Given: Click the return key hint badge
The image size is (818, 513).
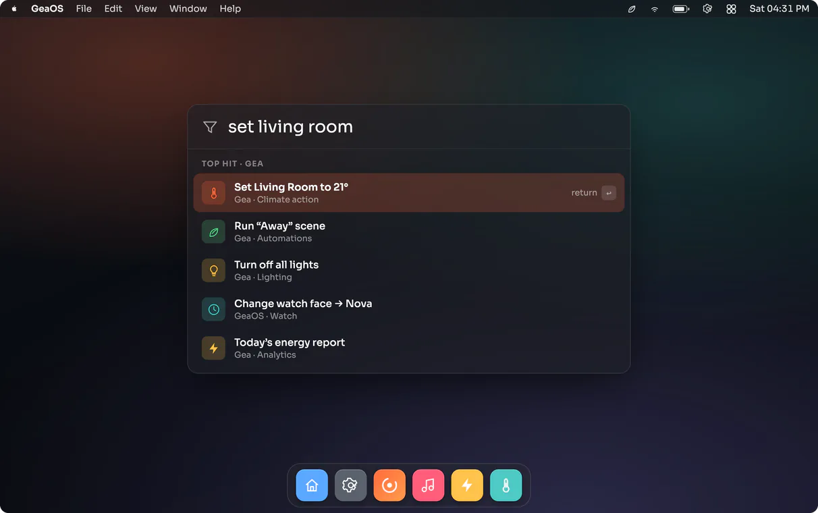Looking at the screenshot, I should point(609,193).
